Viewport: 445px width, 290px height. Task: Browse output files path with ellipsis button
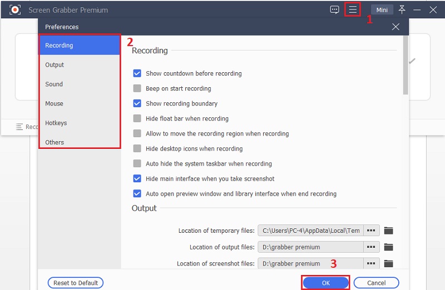(x=371, y=247)
